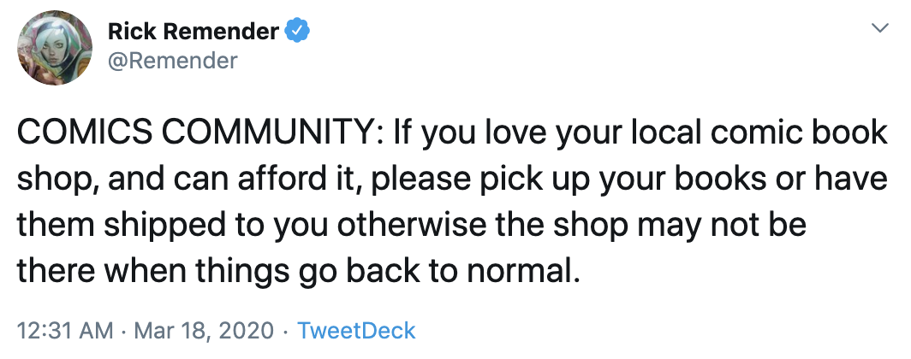Click the separator dot before TweetDeck

[x=286, y=331]
